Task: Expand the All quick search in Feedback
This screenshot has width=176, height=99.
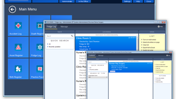Action: click(90, 68)
